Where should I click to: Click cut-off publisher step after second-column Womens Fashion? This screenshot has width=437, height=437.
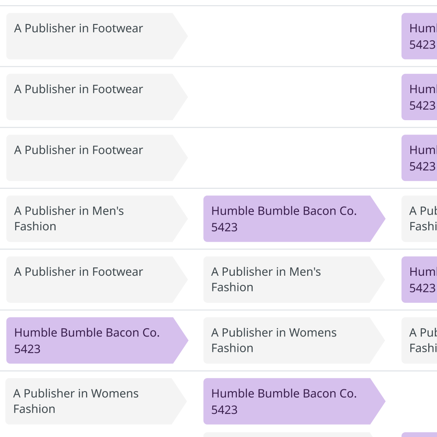pyautogui.click(x=420, y=340)
